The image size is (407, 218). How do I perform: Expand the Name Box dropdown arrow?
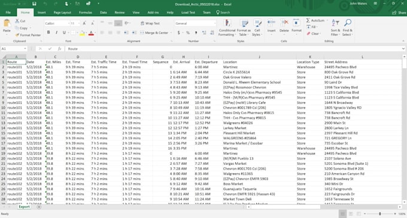(x=25, y=48)
